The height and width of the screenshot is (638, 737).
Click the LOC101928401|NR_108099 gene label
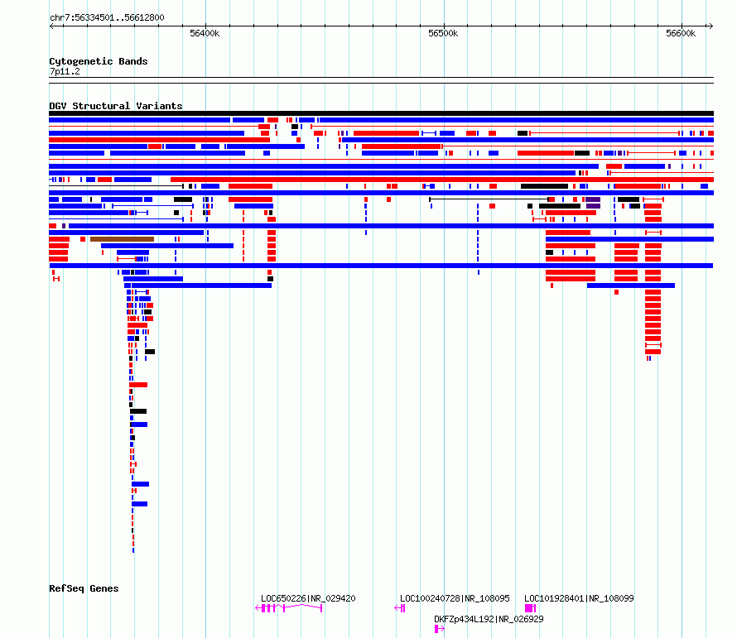point(579,598)
